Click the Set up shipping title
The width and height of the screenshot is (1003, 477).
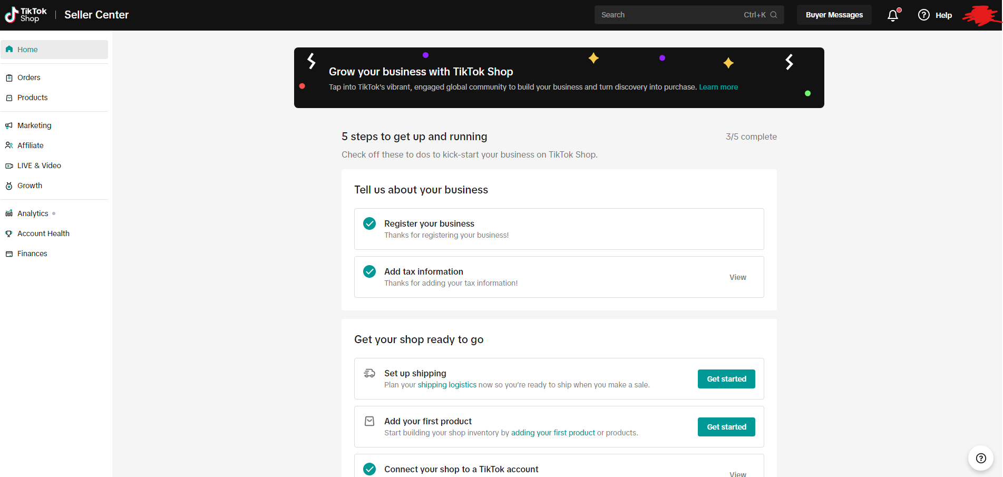pyautogui.click(x=415, y=373)
